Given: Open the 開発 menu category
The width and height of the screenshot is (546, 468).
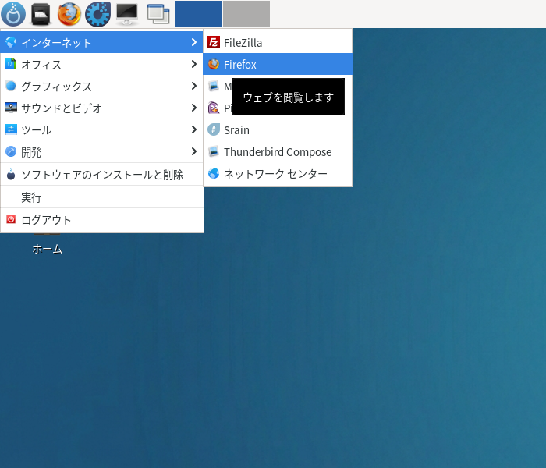Looking at the screenshot, I should pyautogui.click(x=101, y=152).
